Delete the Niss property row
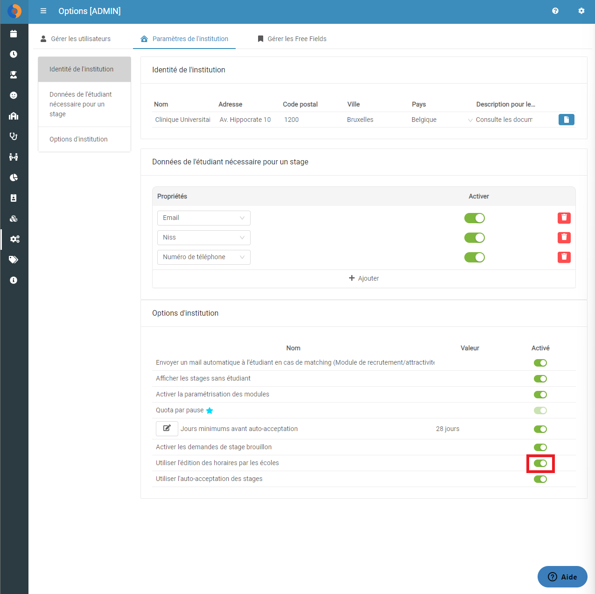Screen dimensions: 595x594 [x=564, y=238]
